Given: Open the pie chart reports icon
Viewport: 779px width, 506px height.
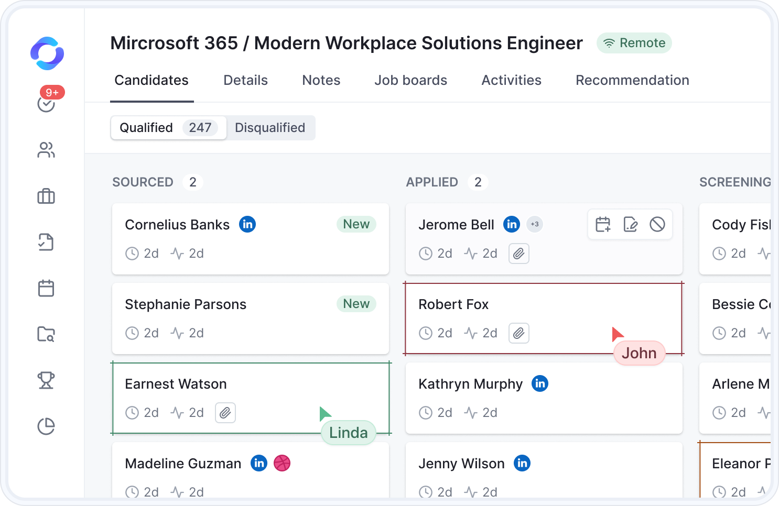Looking at the screenshot, I should point(46,426).
